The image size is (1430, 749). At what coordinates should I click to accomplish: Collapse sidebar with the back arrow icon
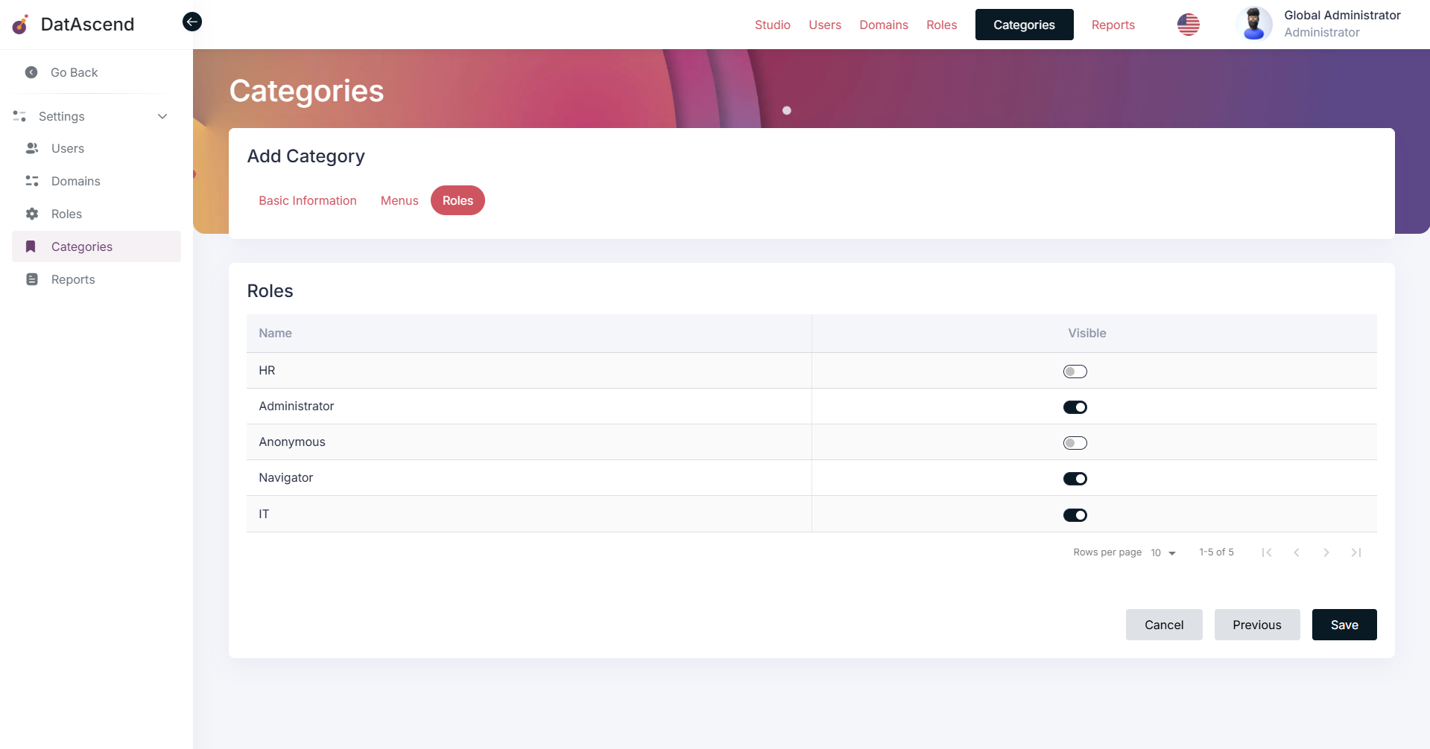click(x=192, y=22)
